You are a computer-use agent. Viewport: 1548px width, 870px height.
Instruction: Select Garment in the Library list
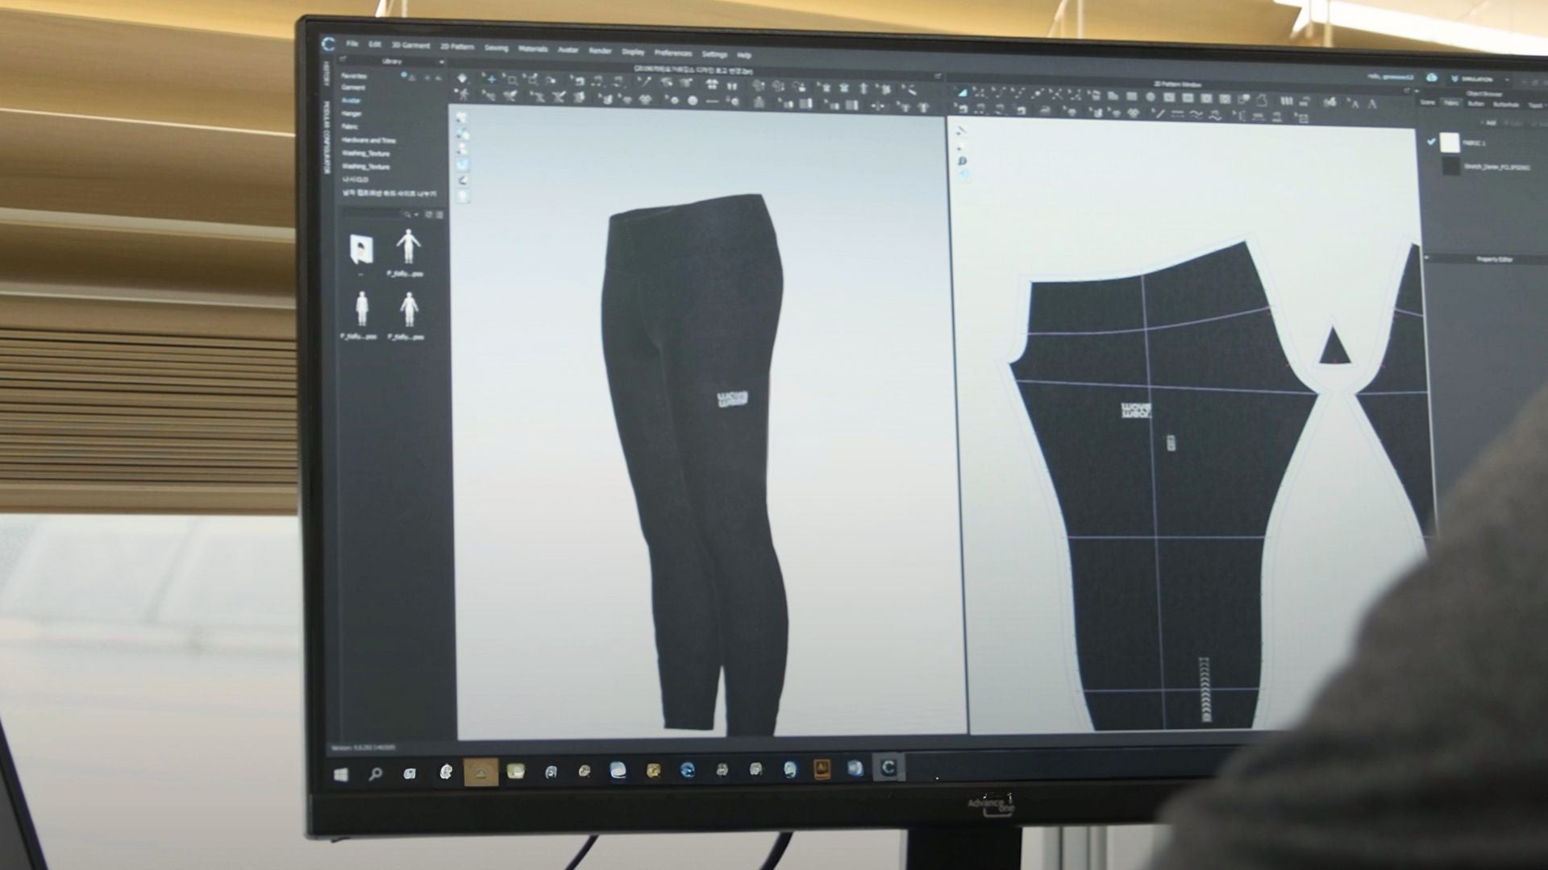[x=353, y=89]
